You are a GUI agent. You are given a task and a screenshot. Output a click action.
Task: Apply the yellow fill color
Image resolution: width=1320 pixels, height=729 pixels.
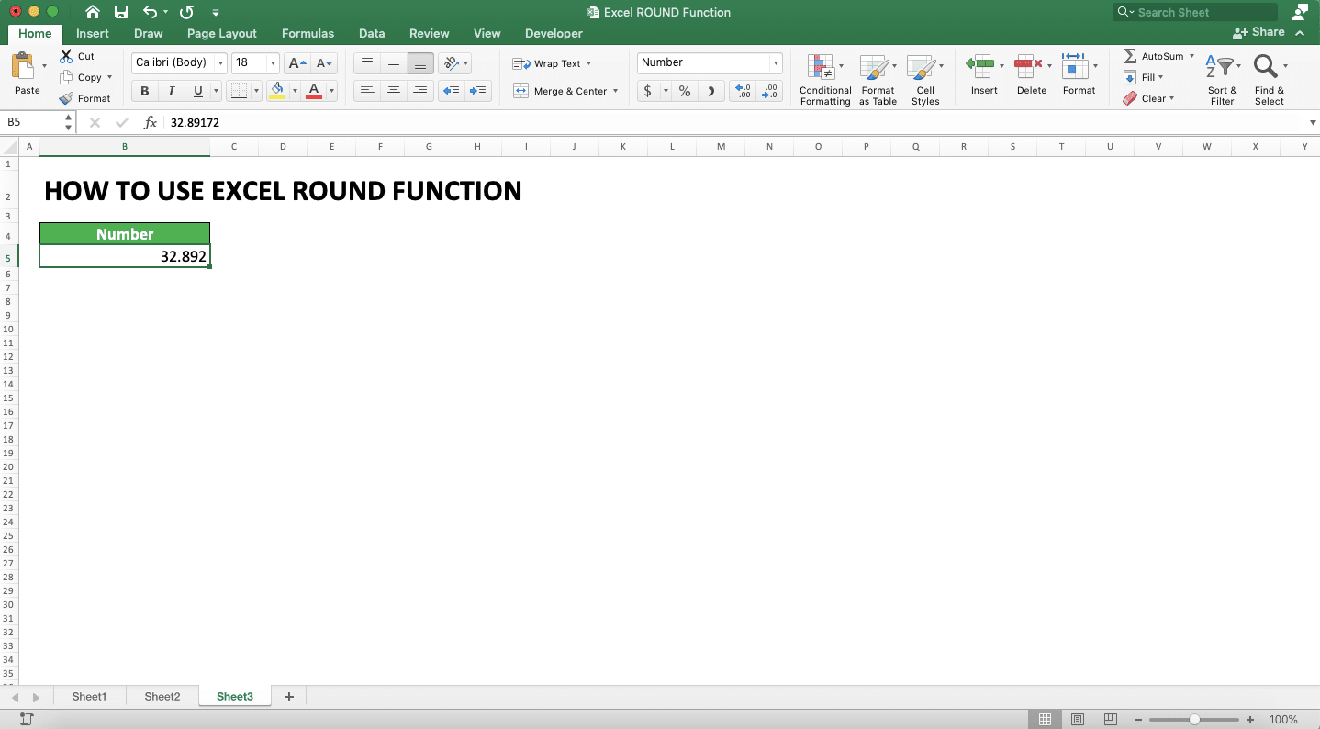click(278, 91)
